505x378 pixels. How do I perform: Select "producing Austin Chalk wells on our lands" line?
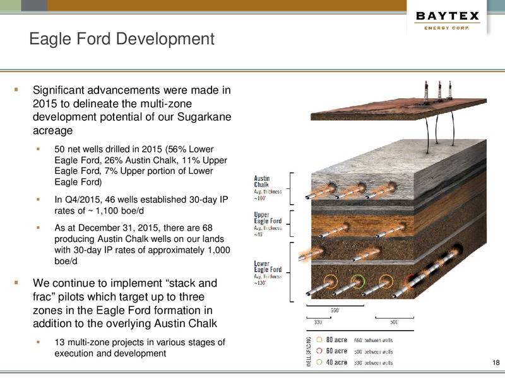(139, 239)
